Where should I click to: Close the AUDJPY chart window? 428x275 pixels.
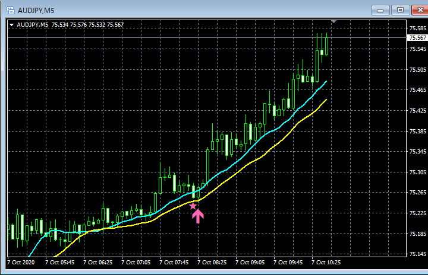(420, 10)
